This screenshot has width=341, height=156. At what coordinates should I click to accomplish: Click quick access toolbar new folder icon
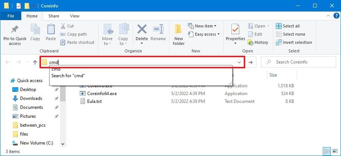tap(27, 6)
